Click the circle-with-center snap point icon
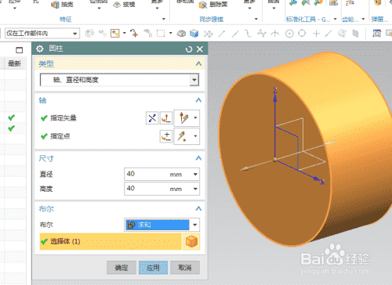Viewport: 392px width, 285px height. tap(289, 34)
